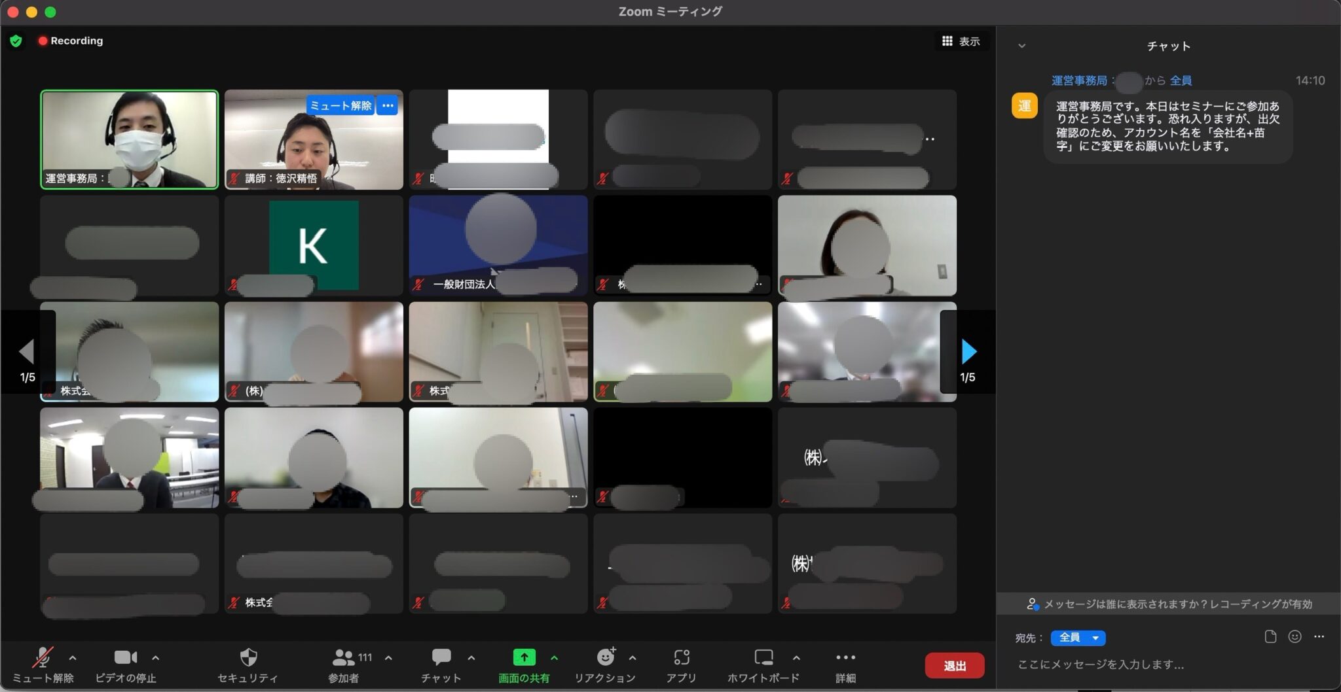Open the Participants panel icon
The height and width of the screenshot is (692, 1341).
coord(344,657)
